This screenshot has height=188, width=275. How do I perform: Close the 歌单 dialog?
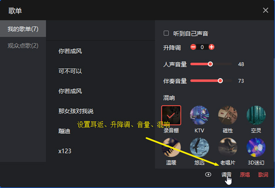pyautogui.click(x=265, y=11)
